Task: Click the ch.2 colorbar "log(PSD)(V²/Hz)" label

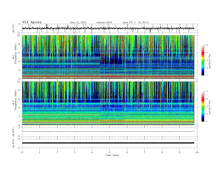Action: [210, 108]
